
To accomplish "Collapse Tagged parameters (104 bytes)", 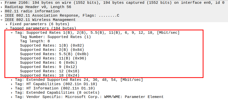I will (7, 28).
